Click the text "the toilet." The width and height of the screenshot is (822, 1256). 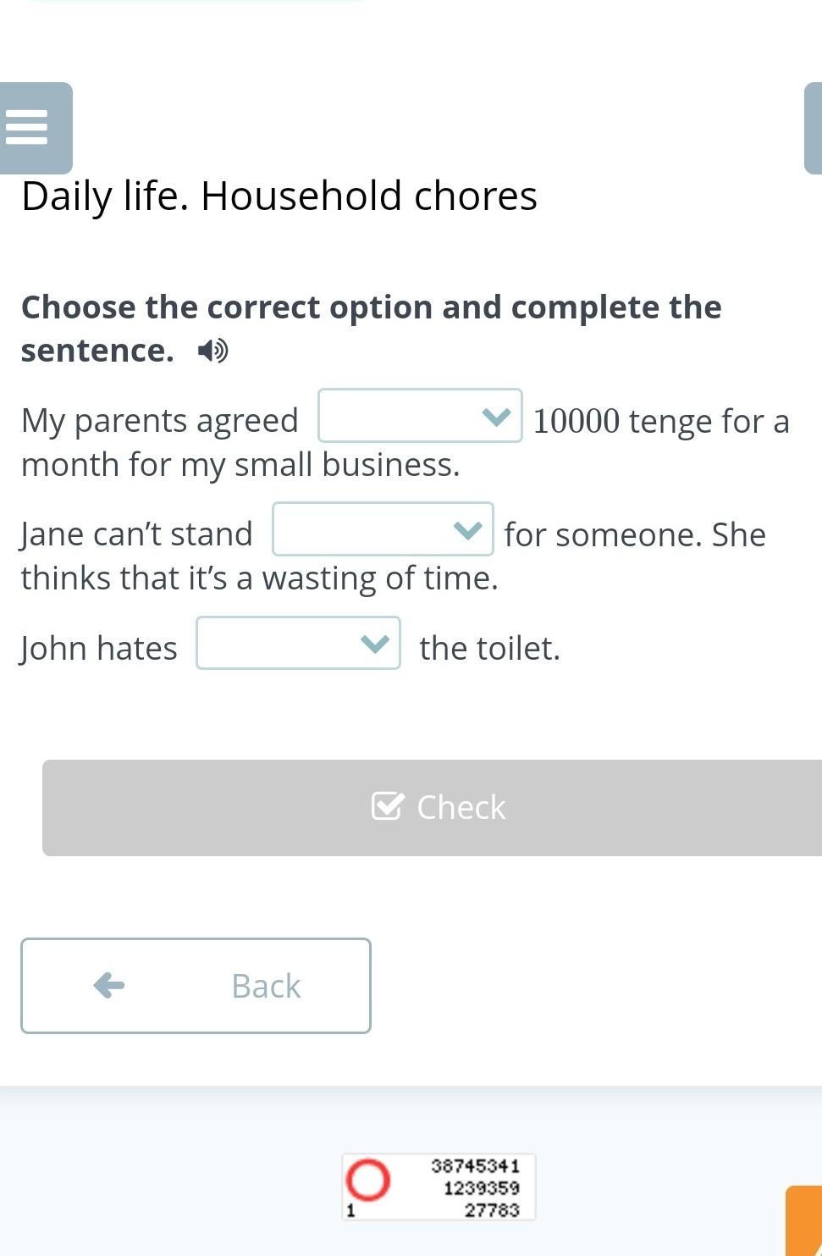489,648
